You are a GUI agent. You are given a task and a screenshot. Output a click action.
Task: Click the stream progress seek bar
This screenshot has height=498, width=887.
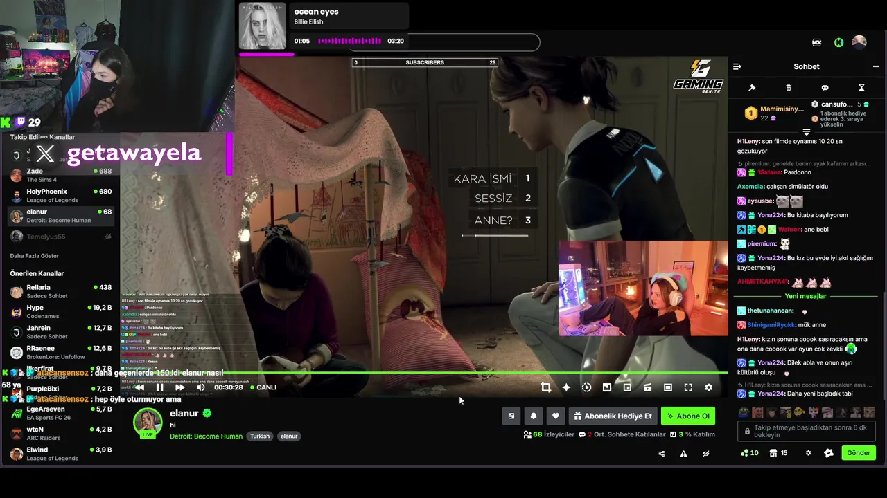coord(424,373)
